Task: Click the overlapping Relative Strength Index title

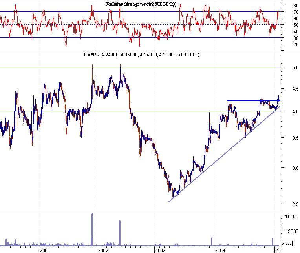Action: [x=141, y=4]
